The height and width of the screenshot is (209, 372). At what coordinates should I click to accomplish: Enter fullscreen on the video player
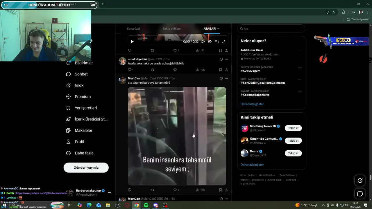(224, 42)
